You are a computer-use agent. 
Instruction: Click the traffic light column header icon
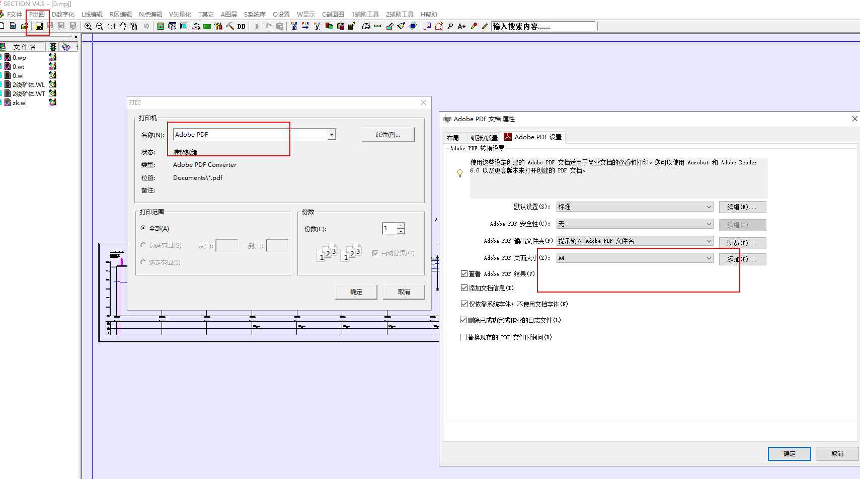[x=53, y=47]
